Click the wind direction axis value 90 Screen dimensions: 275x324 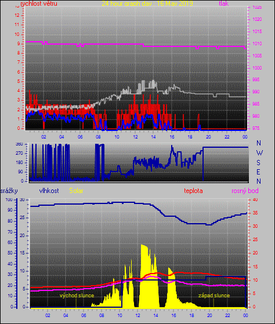(x=20, y=172)
